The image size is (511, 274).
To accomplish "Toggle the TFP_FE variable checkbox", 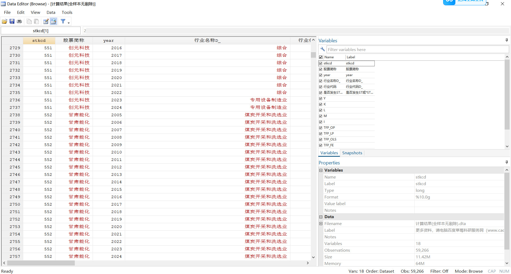I will (x=321, y=145).
